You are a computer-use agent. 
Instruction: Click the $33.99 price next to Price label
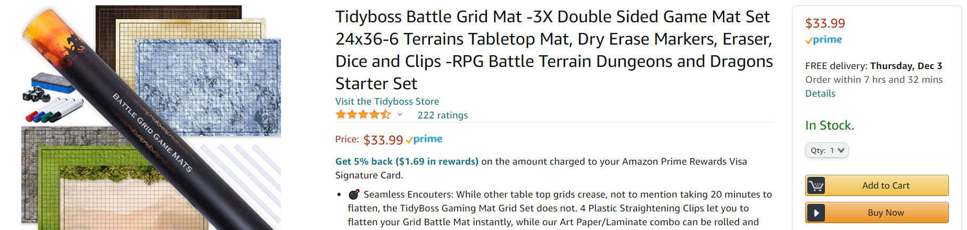click(x=383, y=140)
